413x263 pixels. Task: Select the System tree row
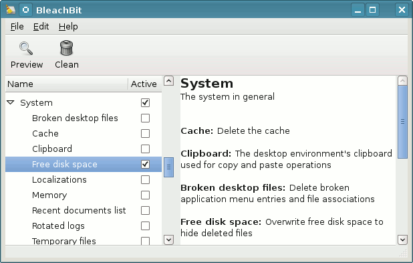84,102
